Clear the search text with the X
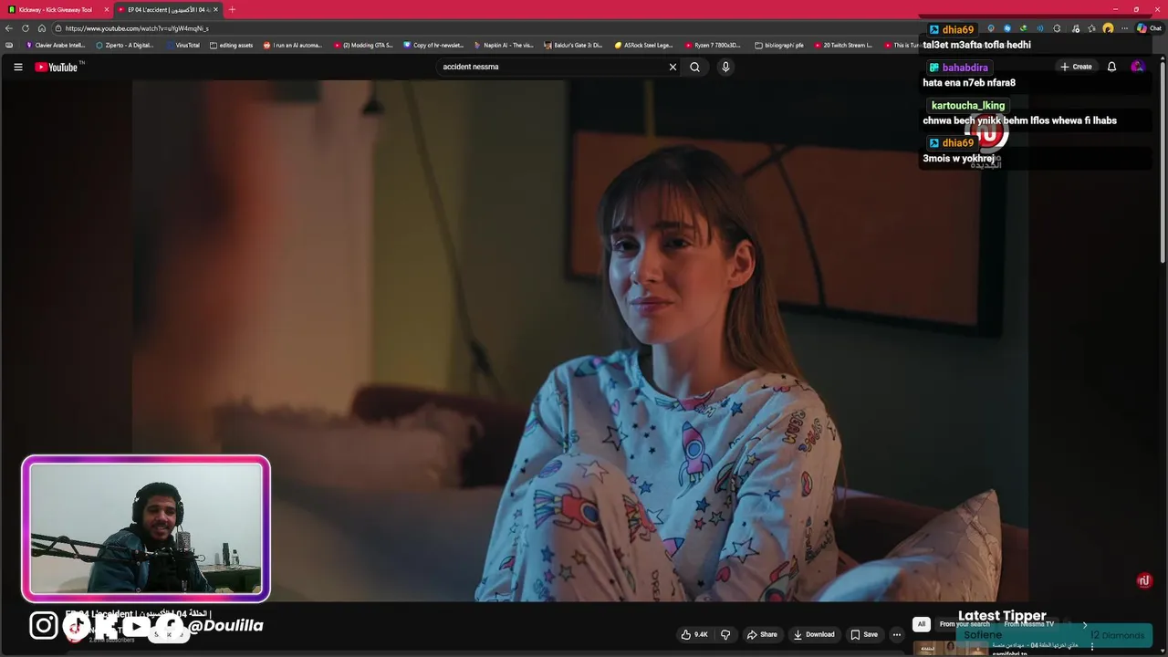 [673, 67]
